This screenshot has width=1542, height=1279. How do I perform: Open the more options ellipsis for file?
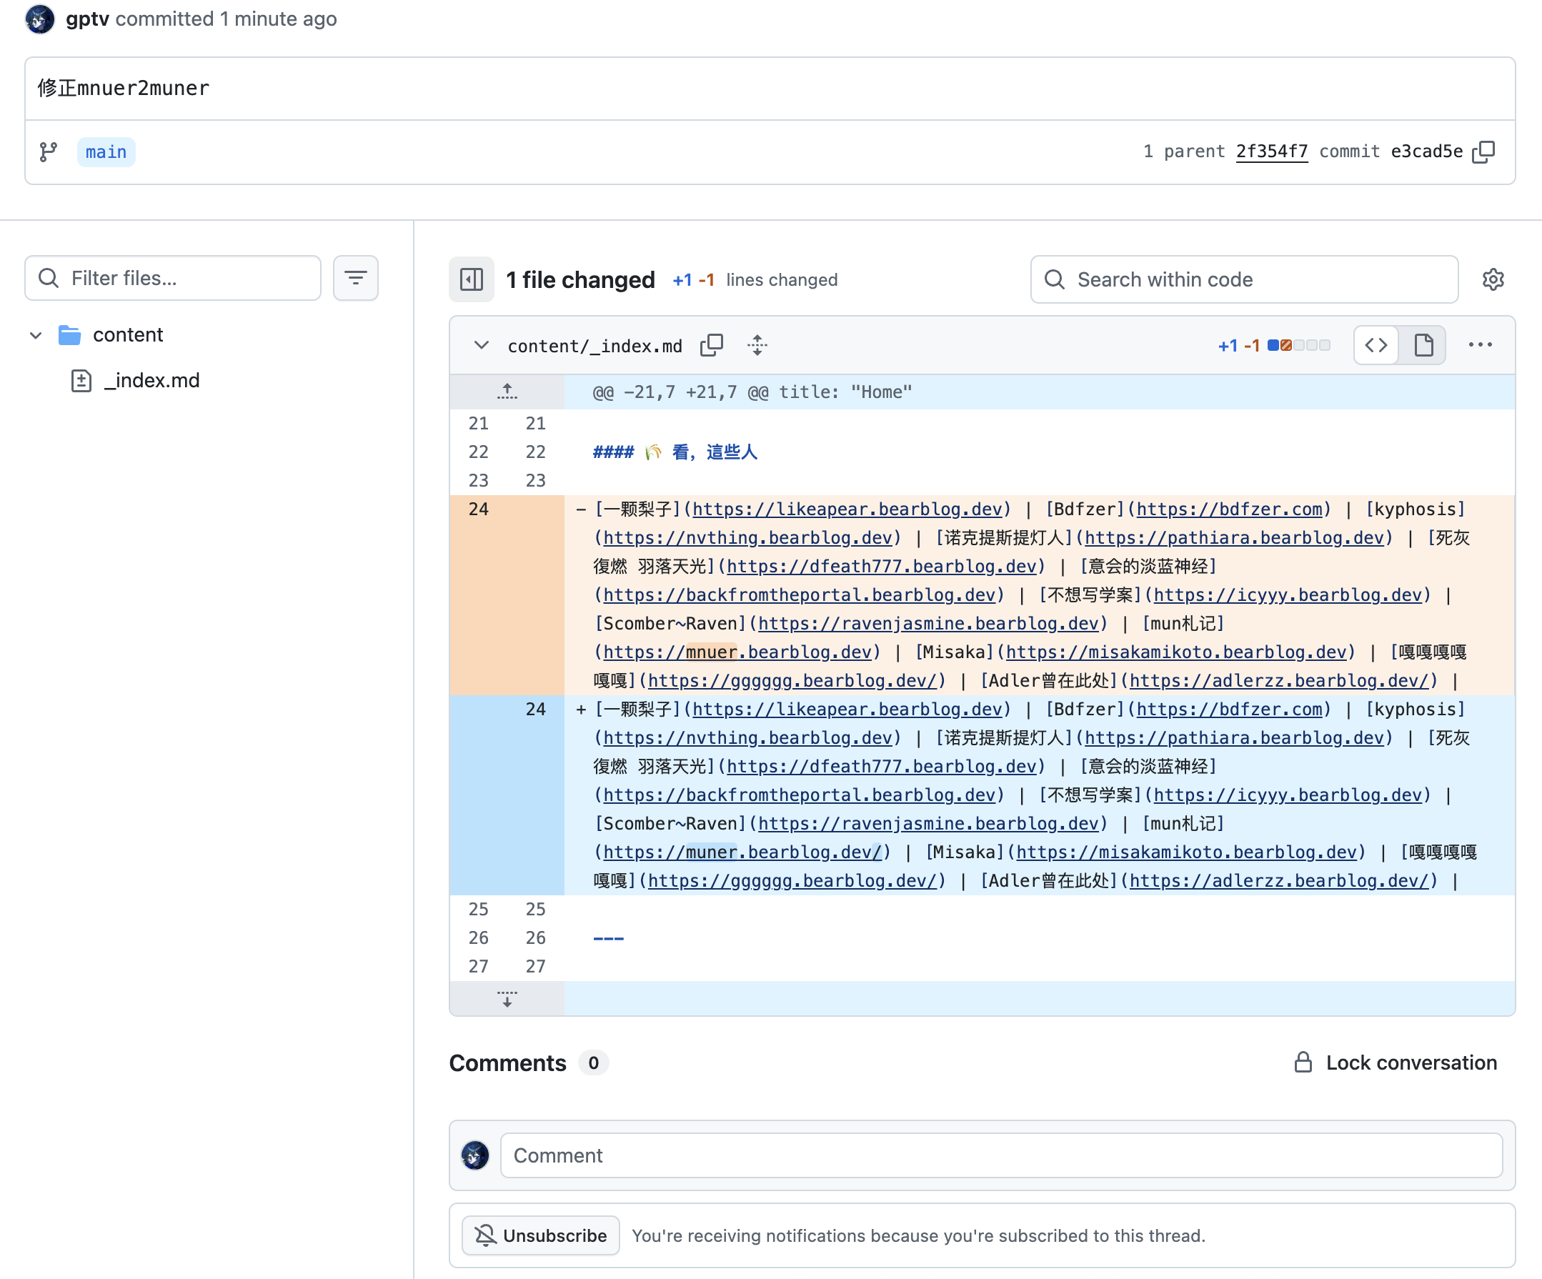(1480, 345)
